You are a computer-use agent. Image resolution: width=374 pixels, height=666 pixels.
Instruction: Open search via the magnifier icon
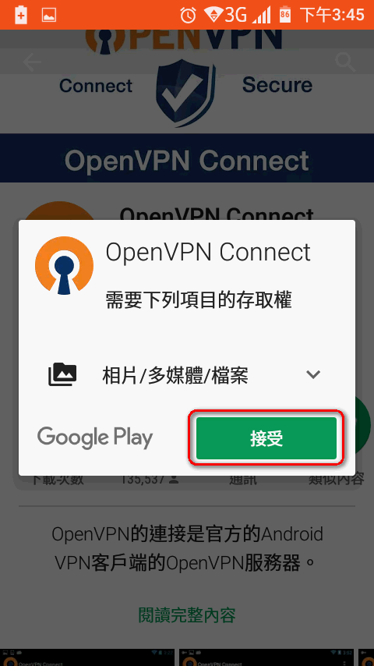344,62
